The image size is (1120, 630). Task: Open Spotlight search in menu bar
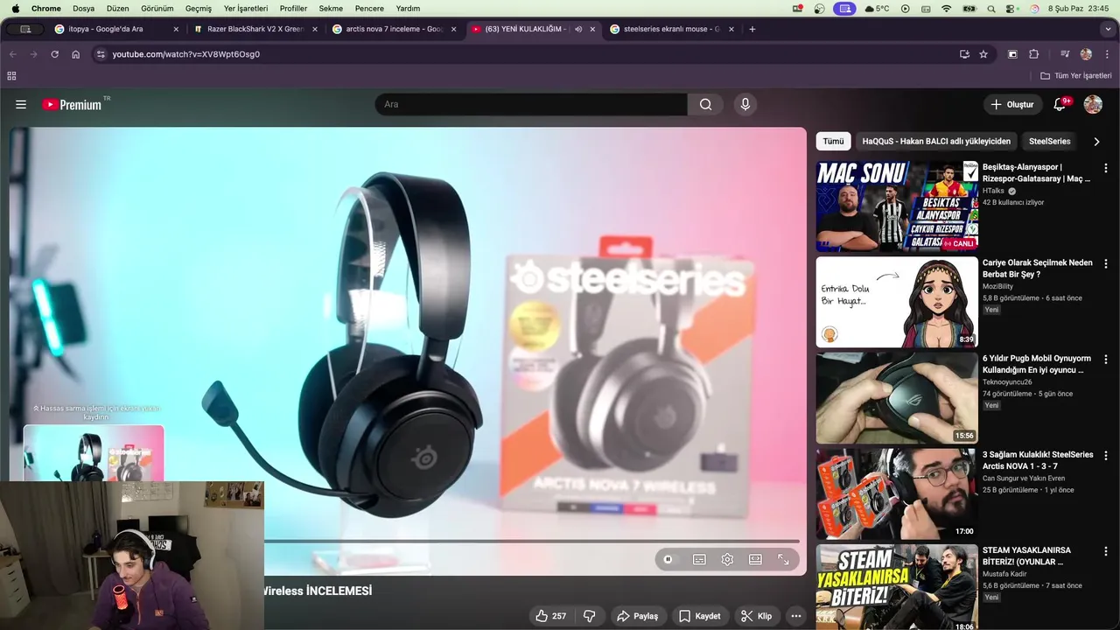tap(990, 8)
